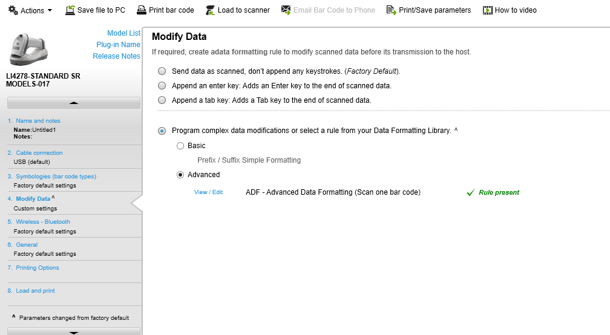The height and width of the screenshot is (335, 610).
Task: Choose the Basic formatting radio button
Action: pos(180,146)
